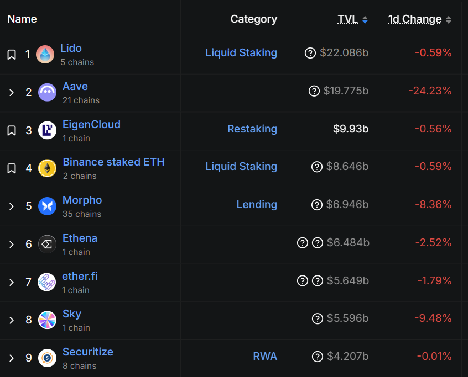
Task: Click the Aave ghost logo
Action: pos(47,92)
